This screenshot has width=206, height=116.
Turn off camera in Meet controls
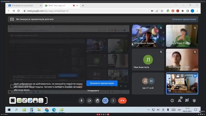coord(89,101)
